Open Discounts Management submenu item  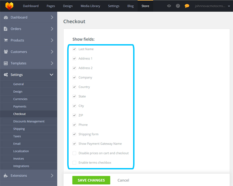[29, 121]
